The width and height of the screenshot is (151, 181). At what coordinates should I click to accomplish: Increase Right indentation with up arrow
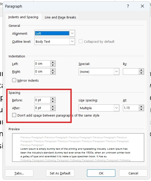tap(53, 70)
